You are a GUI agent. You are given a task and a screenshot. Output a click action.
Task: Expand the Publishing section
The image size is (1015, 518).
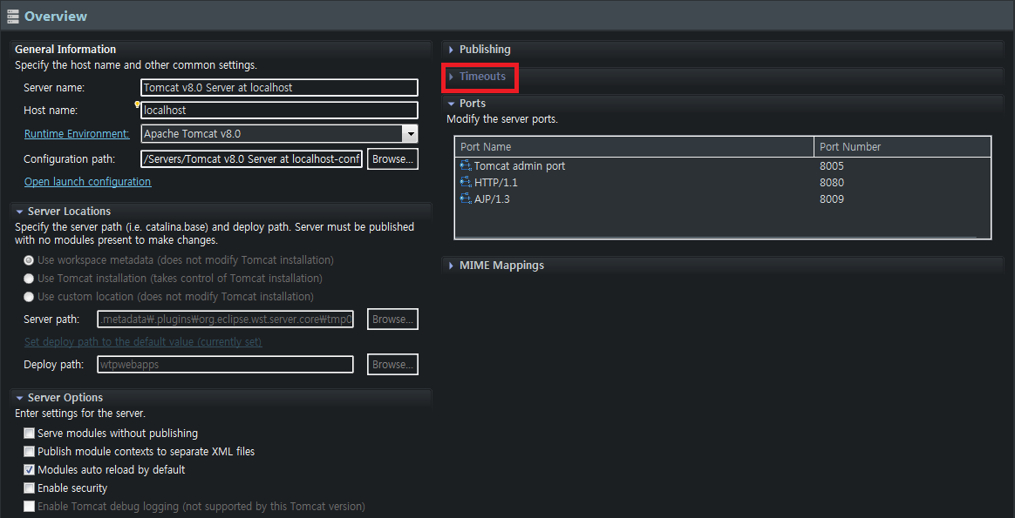tap(451, 50)
